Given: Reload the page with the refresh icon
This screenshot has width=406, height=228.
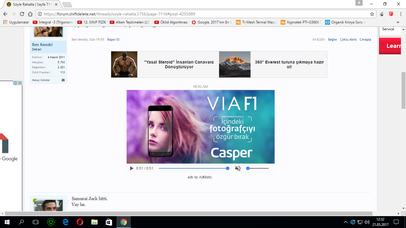Looking at the screenshot, I should click(22, 14).
